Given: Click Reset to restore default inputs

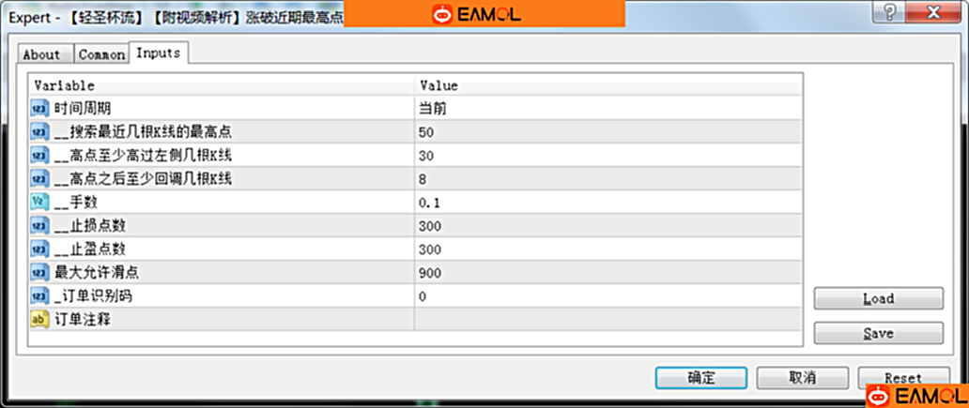Looking at the screenshot, I should click(902, 377).
